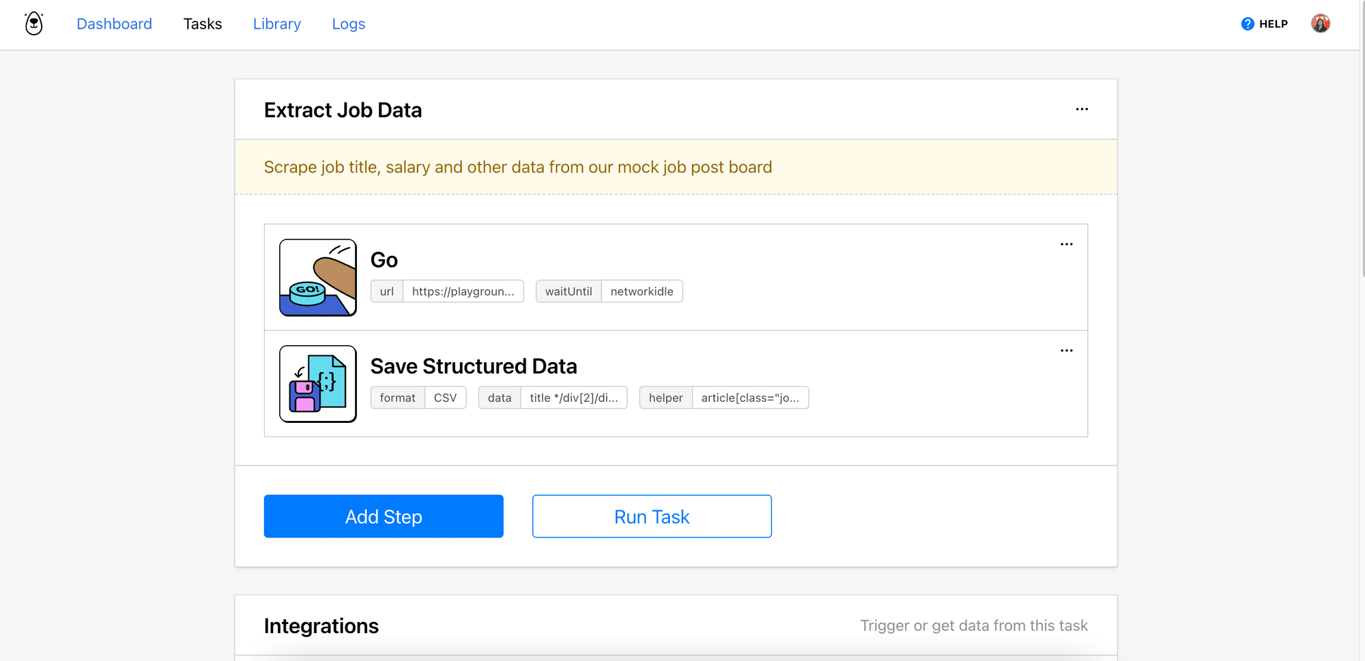Run the task with Run Task
1365x661 pixels.
pyautogui.click(x=652, y=516)
